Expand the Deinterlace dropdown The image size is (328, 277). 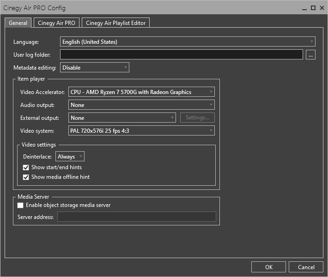pos(70,156)
